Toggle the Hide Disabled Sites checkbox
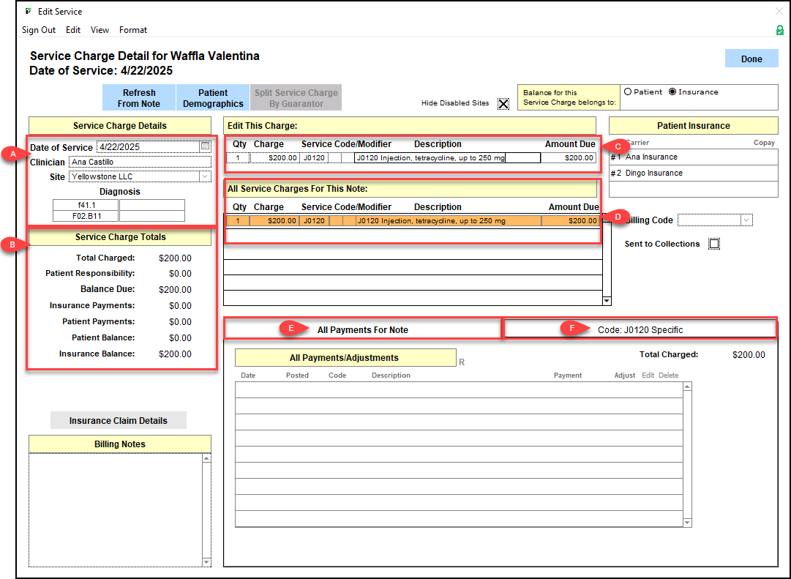Screen dimensions: 791x579 pyautogui.click(x=503, y=104)
